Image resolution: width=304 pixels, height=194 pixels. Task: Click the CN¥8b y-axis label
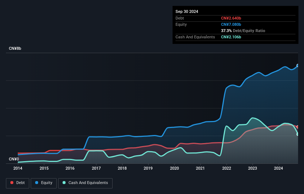15,48
